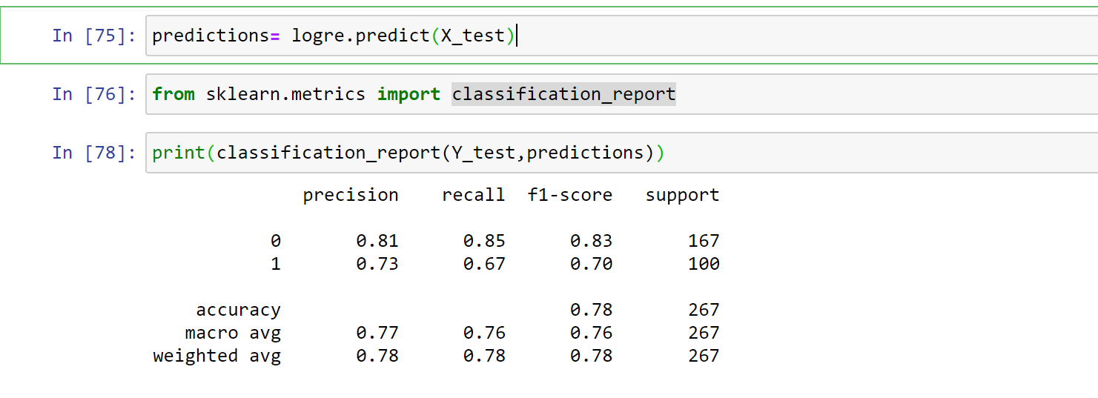Click the support value 167
Screen dimensions: 1098x398
(704, 241)
